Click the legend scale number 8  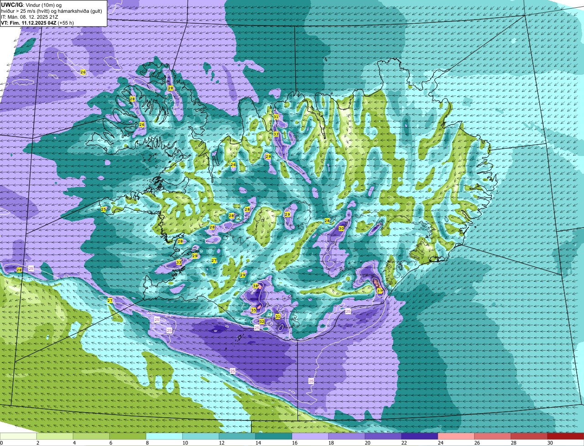point(147,443)
